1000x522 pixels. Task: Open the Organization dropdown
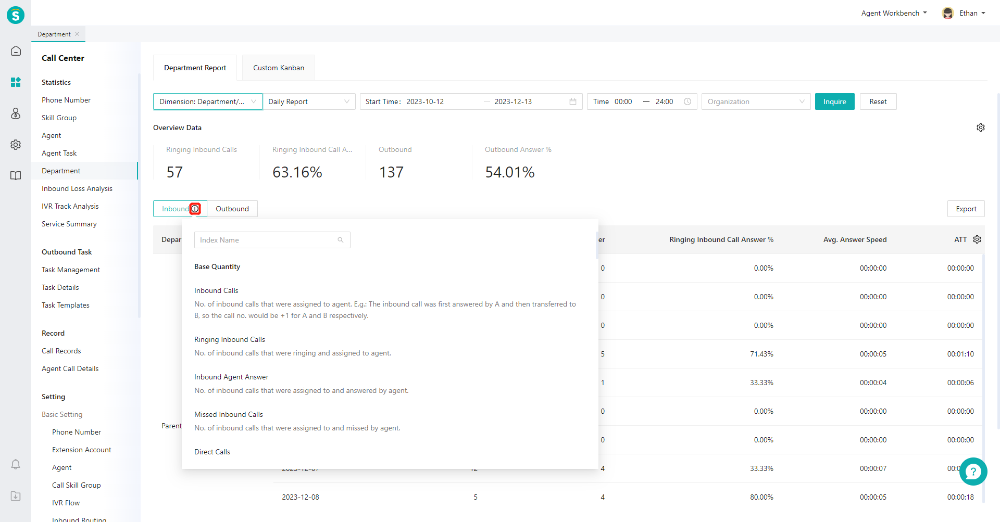tap(756, 101)
